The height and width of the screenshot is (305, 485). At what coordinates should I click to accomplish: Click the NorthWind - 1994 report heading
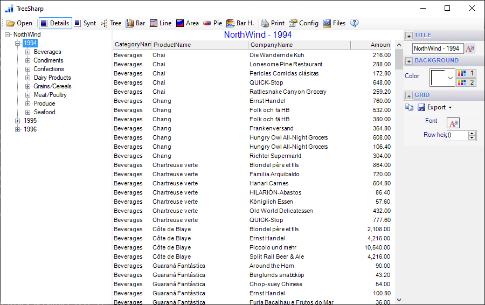pos(258,34)
